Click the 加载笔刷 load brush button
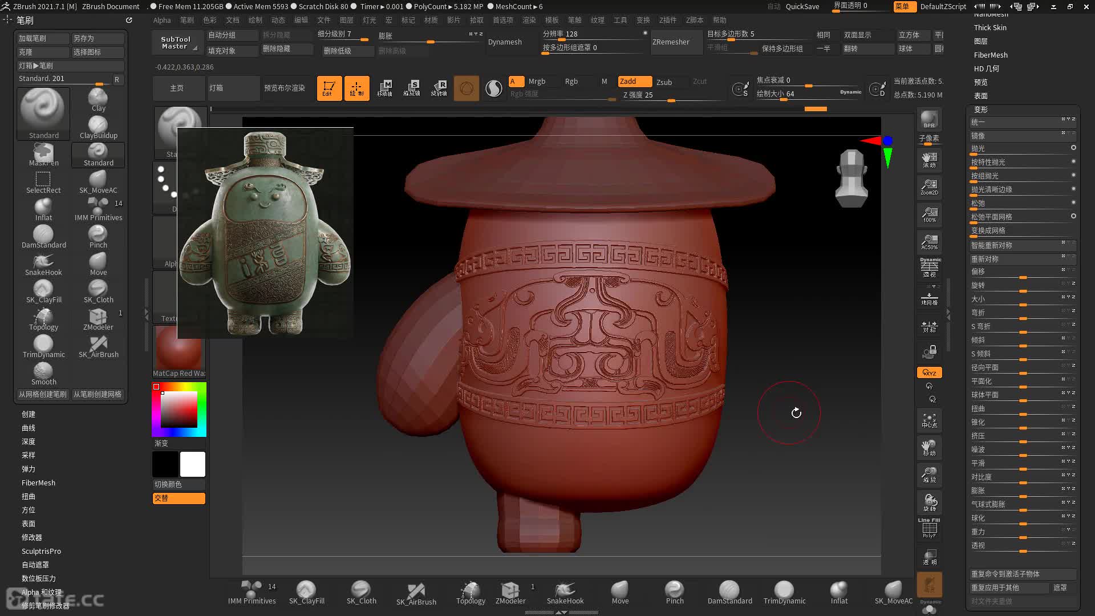This screenshot has width=1095, height=616. coord(43,38)
